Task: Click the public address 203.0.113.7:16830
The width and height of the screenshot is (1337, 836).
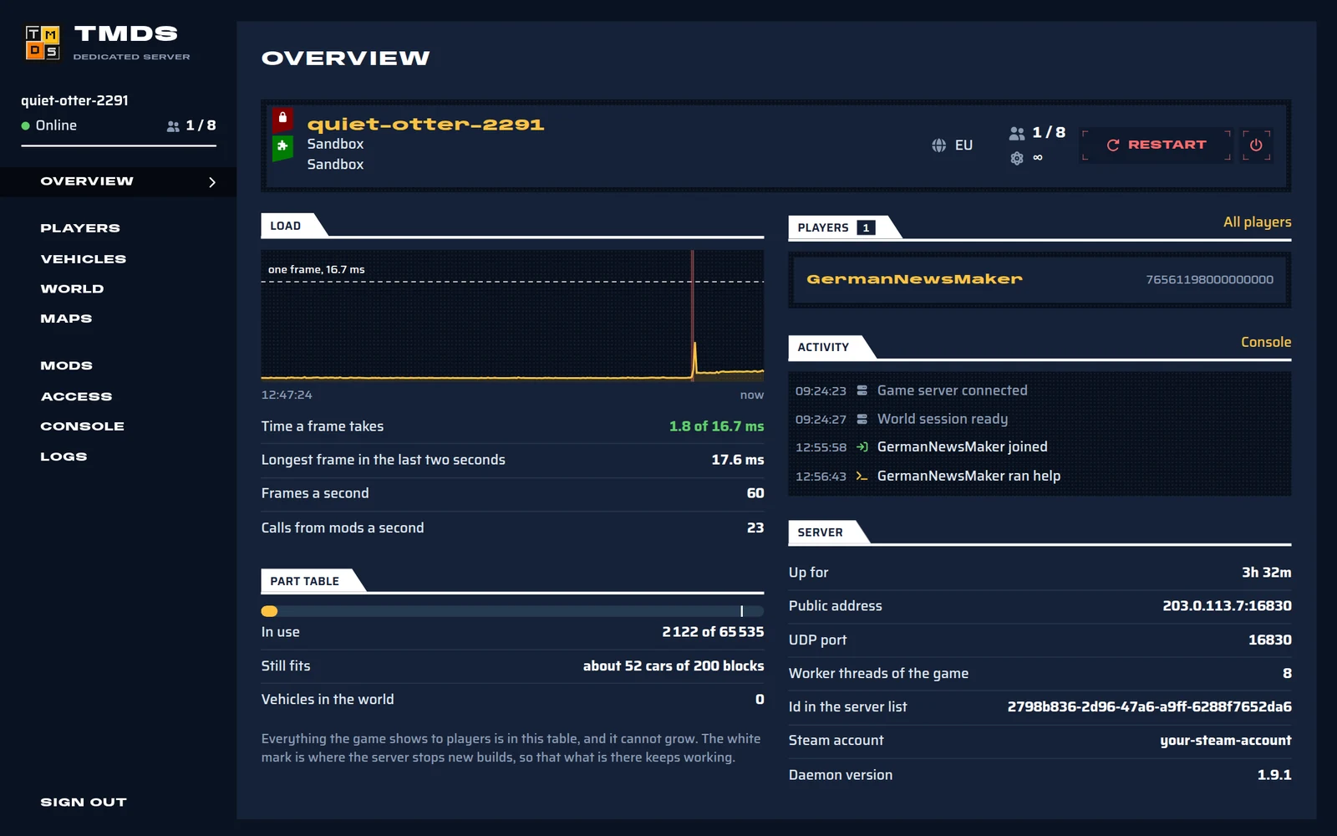Action: pos(1227,606)
